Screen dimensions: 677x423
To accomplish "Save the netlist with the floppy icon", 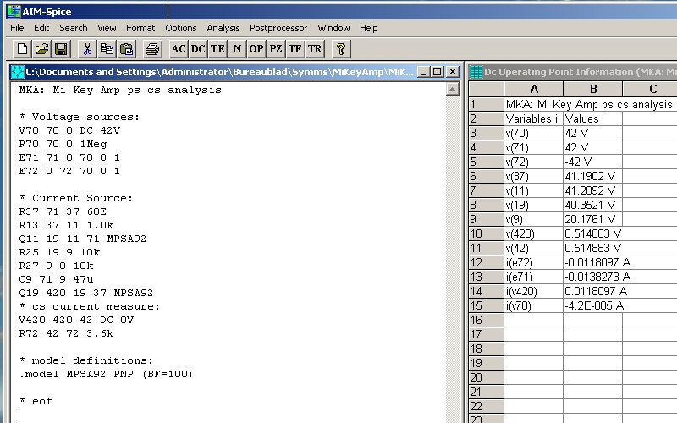I will click(x=61, y=49).
